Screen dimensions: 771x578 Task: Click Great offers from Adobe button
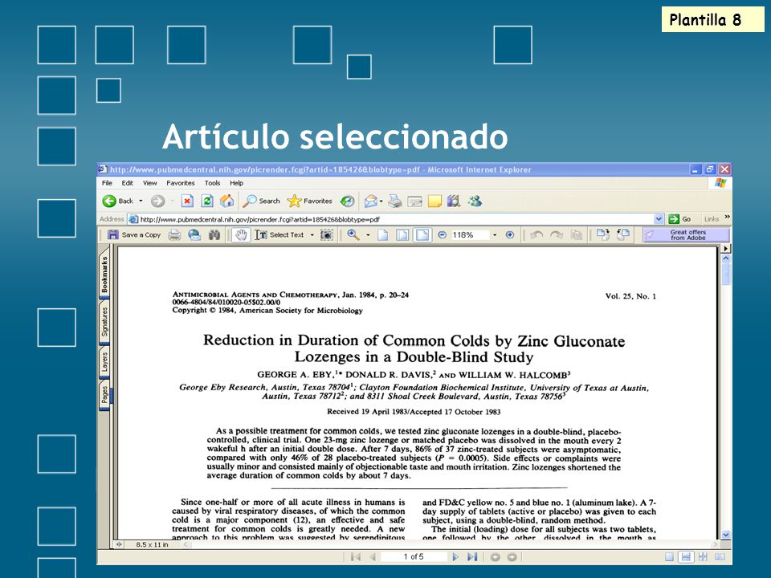687,235
